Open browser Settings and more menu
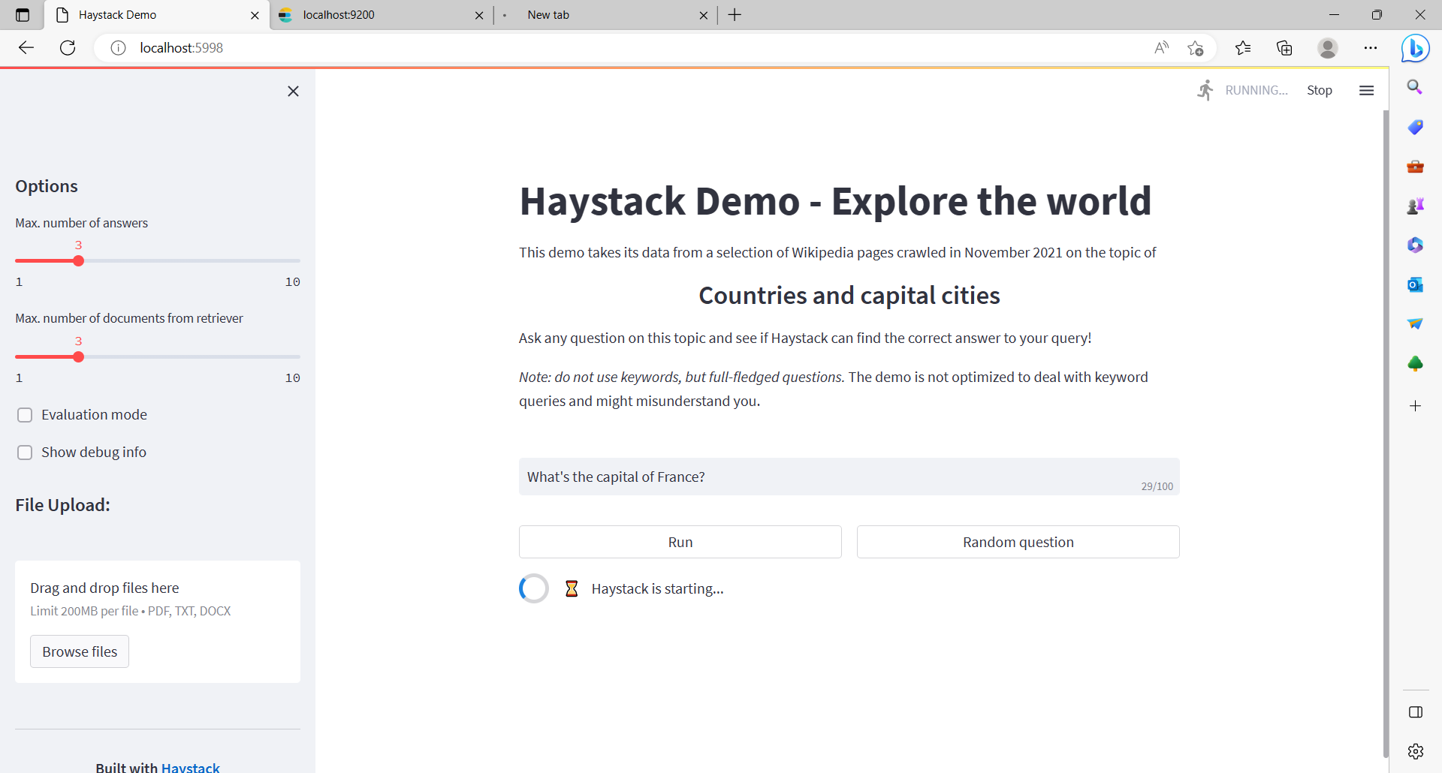 1371,48
